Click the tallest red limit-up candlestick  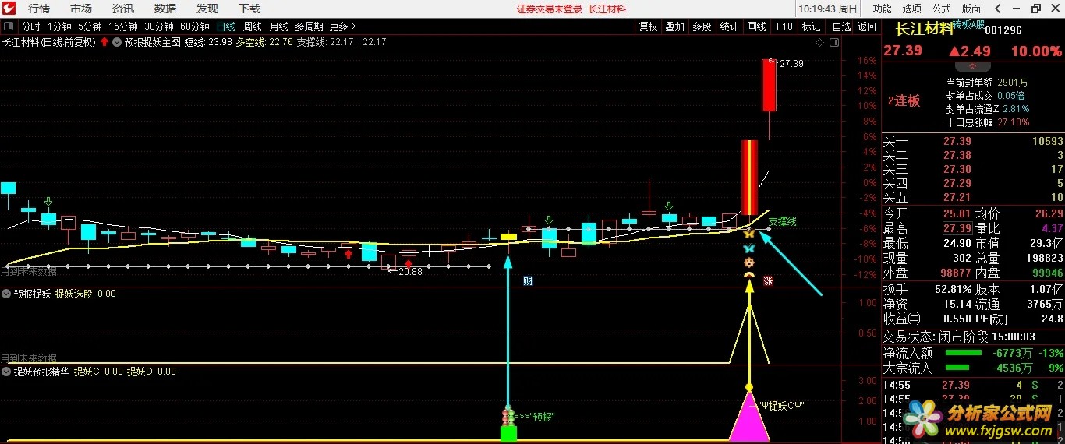point(749,178)
